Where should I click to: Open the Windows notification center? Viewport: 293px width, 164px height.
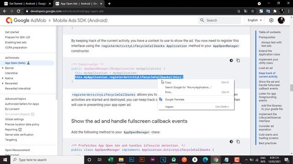point(287,160)
